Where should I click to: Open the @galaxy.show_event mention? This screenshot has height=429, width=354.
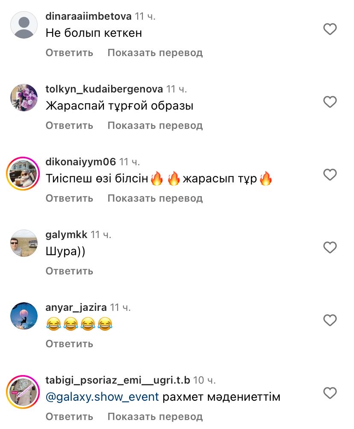point(102,397)
